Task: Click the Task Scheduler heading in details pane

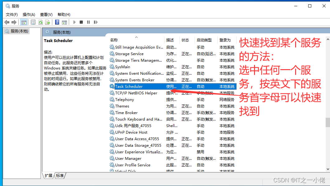Action: point(58,41)
